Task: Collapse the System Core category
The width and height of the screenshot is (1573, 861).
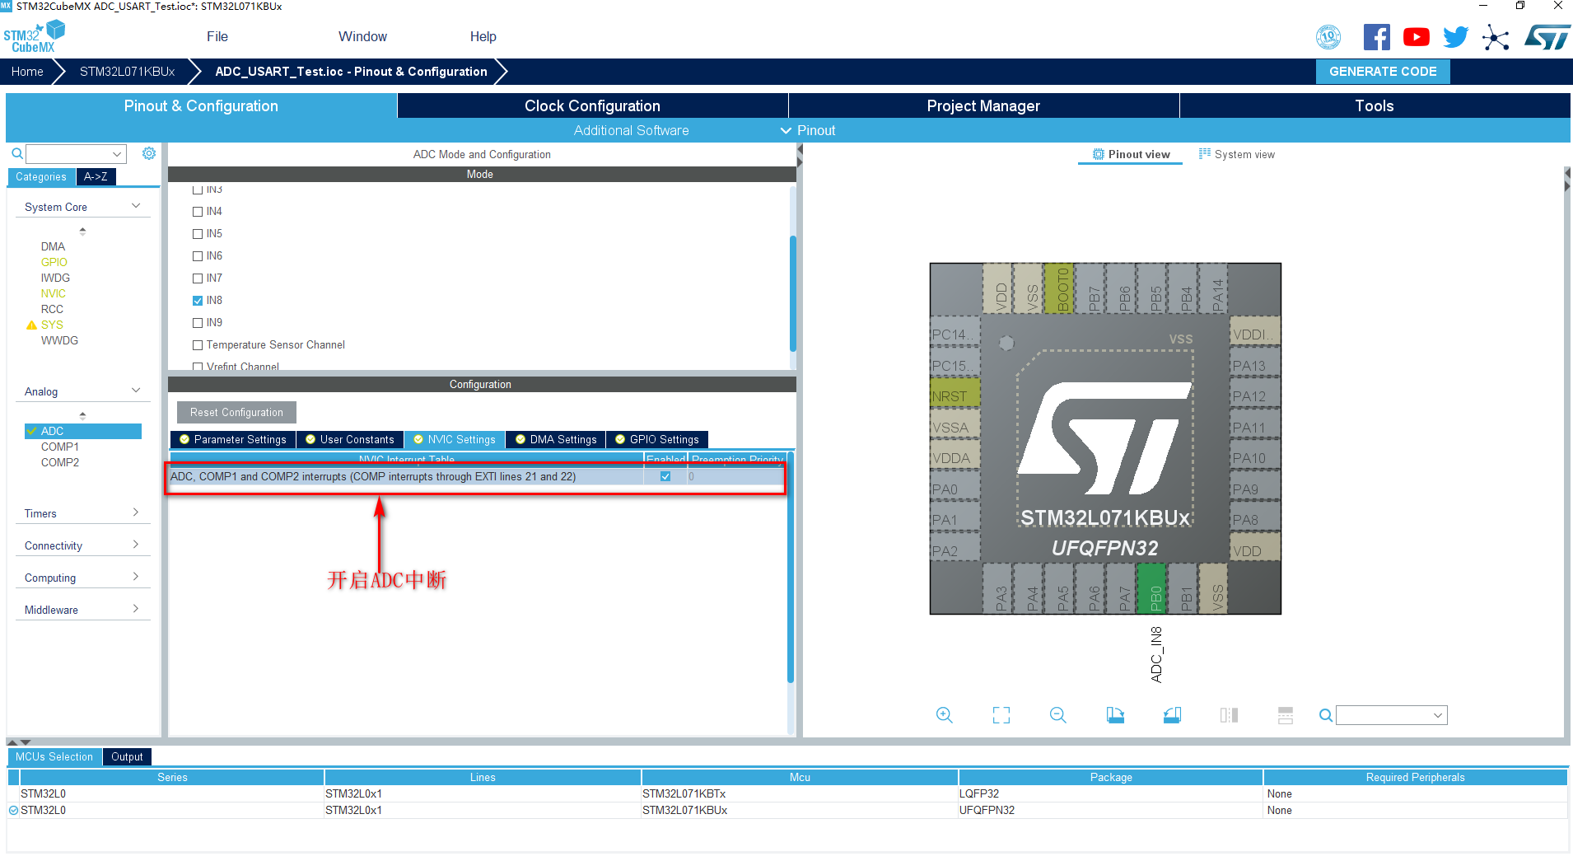Action: click(x=136, y=206)
